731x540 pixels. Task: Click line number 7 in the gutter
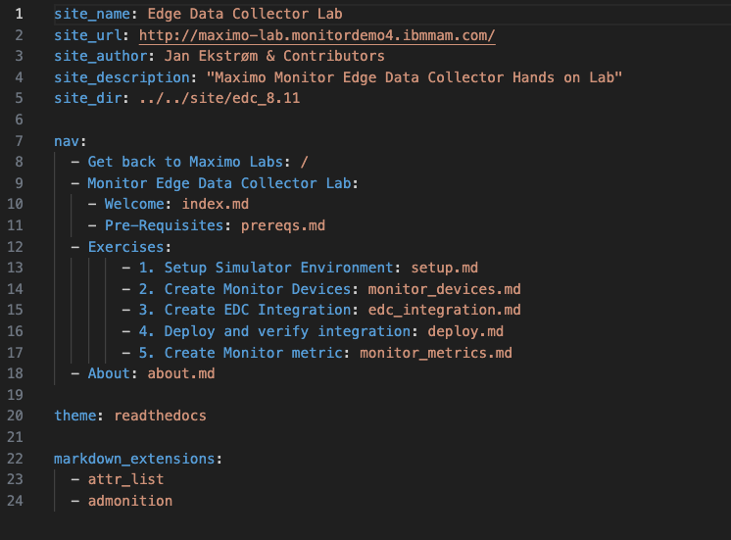20,141
